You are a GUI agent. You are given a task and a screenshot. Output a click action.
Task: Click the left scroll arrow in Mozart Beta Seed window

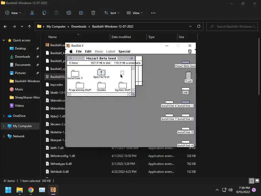point(69,94)
